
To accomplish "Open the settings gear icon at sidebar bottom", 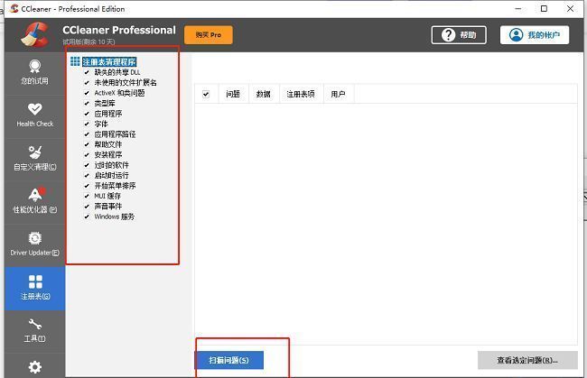I will pos(34,366).
